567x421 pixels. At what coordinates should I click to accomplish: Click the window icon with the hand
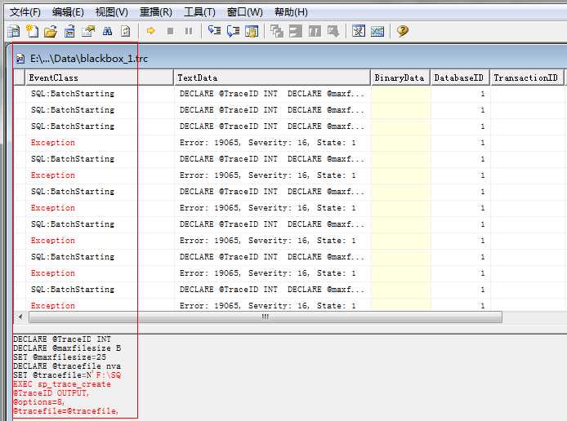pyautogui.click(x=252, y=32)
